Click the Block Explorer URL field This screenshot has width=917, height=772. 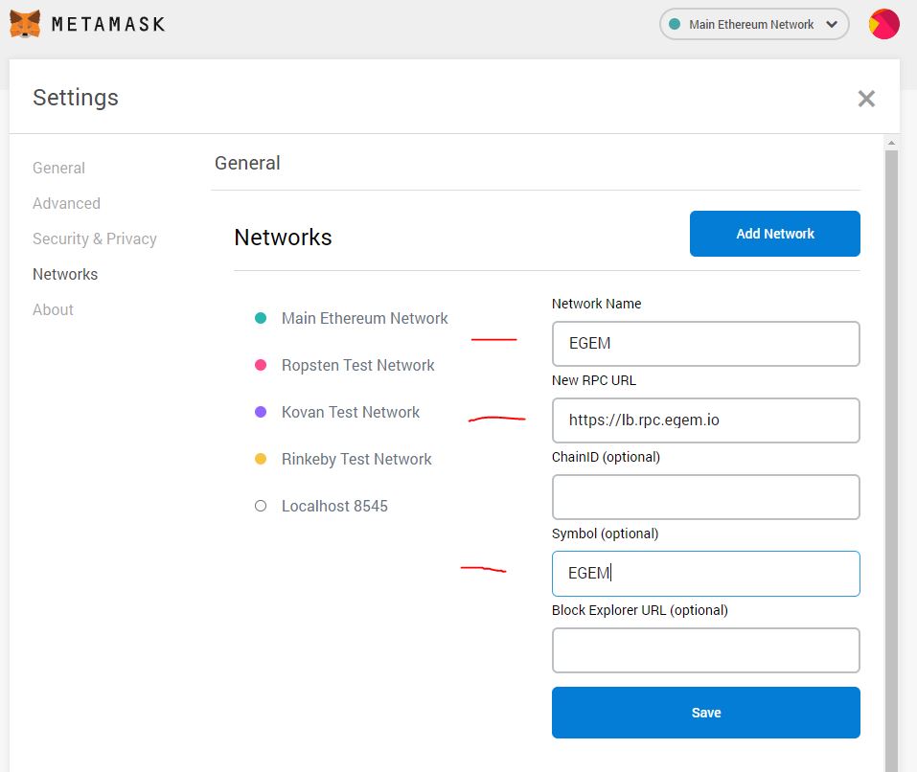click(706, 650)
